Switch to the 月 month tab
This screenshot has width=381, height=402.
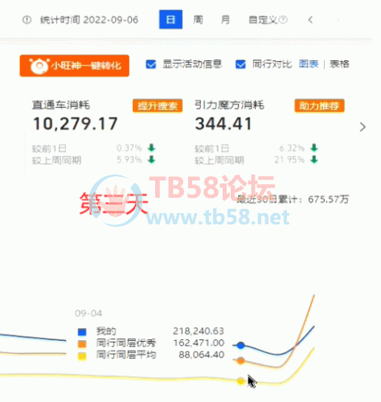pos(225,19)
